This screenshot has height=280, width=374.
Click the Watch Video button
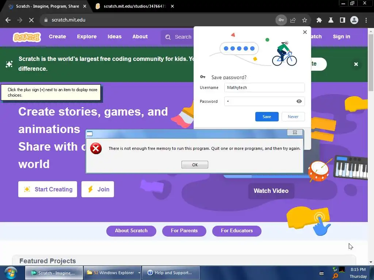(271, 191)
